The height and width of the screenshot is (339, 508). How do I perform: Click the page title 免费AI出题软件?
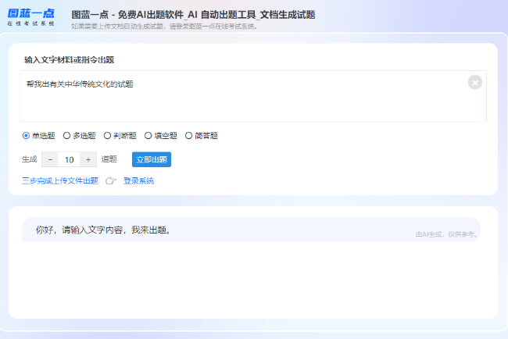point(193,15)
